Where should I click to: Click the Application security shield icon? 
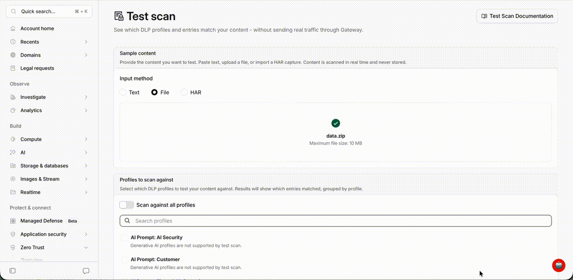click(x=13, y=234)
